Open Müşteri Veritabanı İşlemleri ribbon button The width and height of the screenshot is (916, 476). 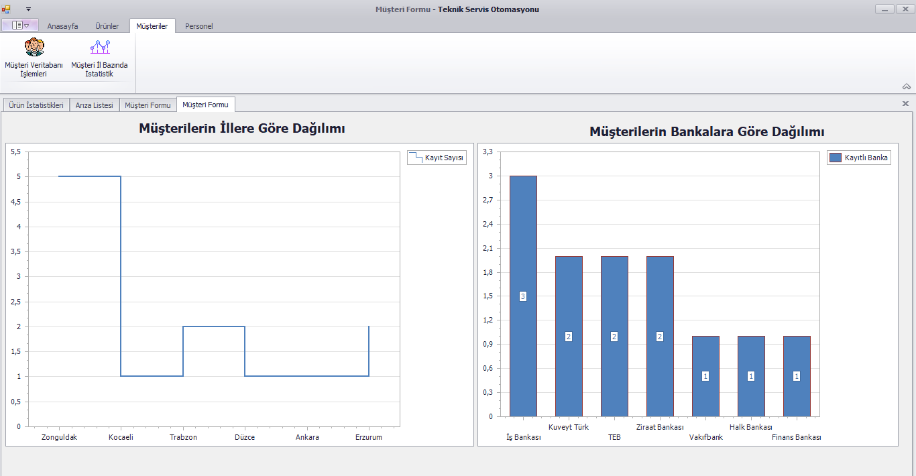point(34,58)
